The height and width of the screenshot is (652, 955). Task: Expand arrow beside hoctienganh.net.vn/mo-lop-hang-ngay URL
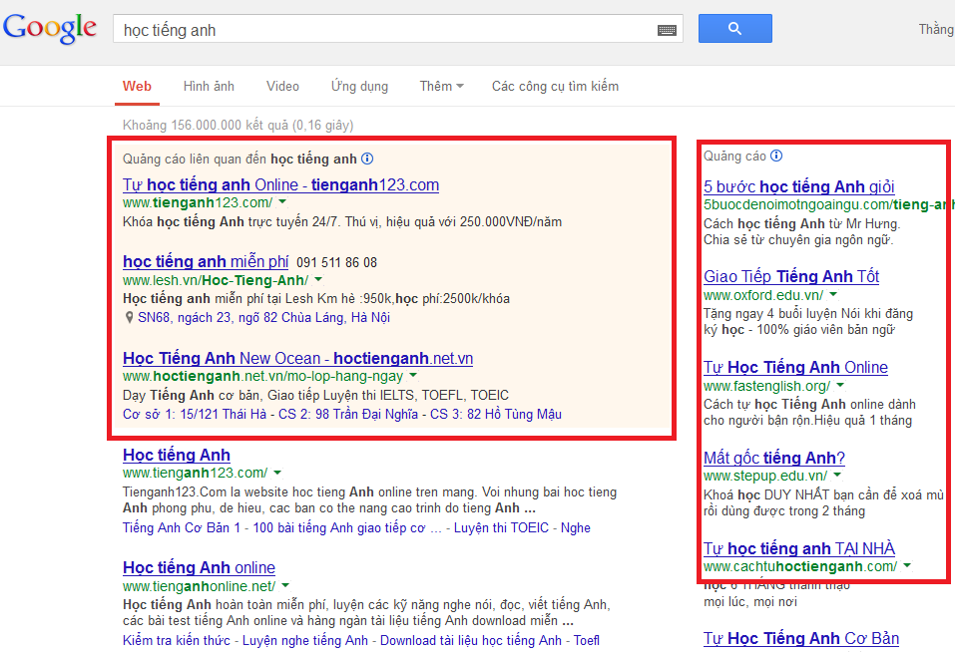click(413, 376)
